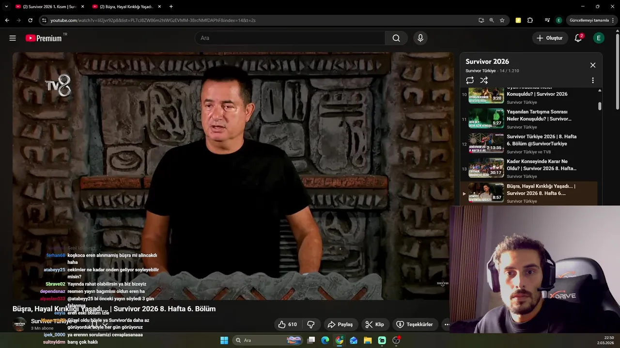Click the Klip clip button
The width and height of the screenshot is (620, 348).
click(x=374, y=324)
